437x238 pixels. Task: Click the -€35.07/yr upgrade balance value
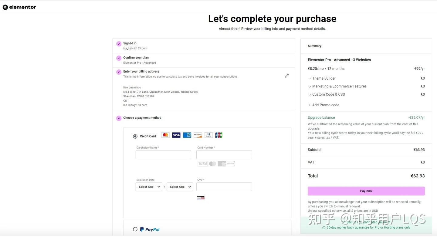(x=416, y=117)
